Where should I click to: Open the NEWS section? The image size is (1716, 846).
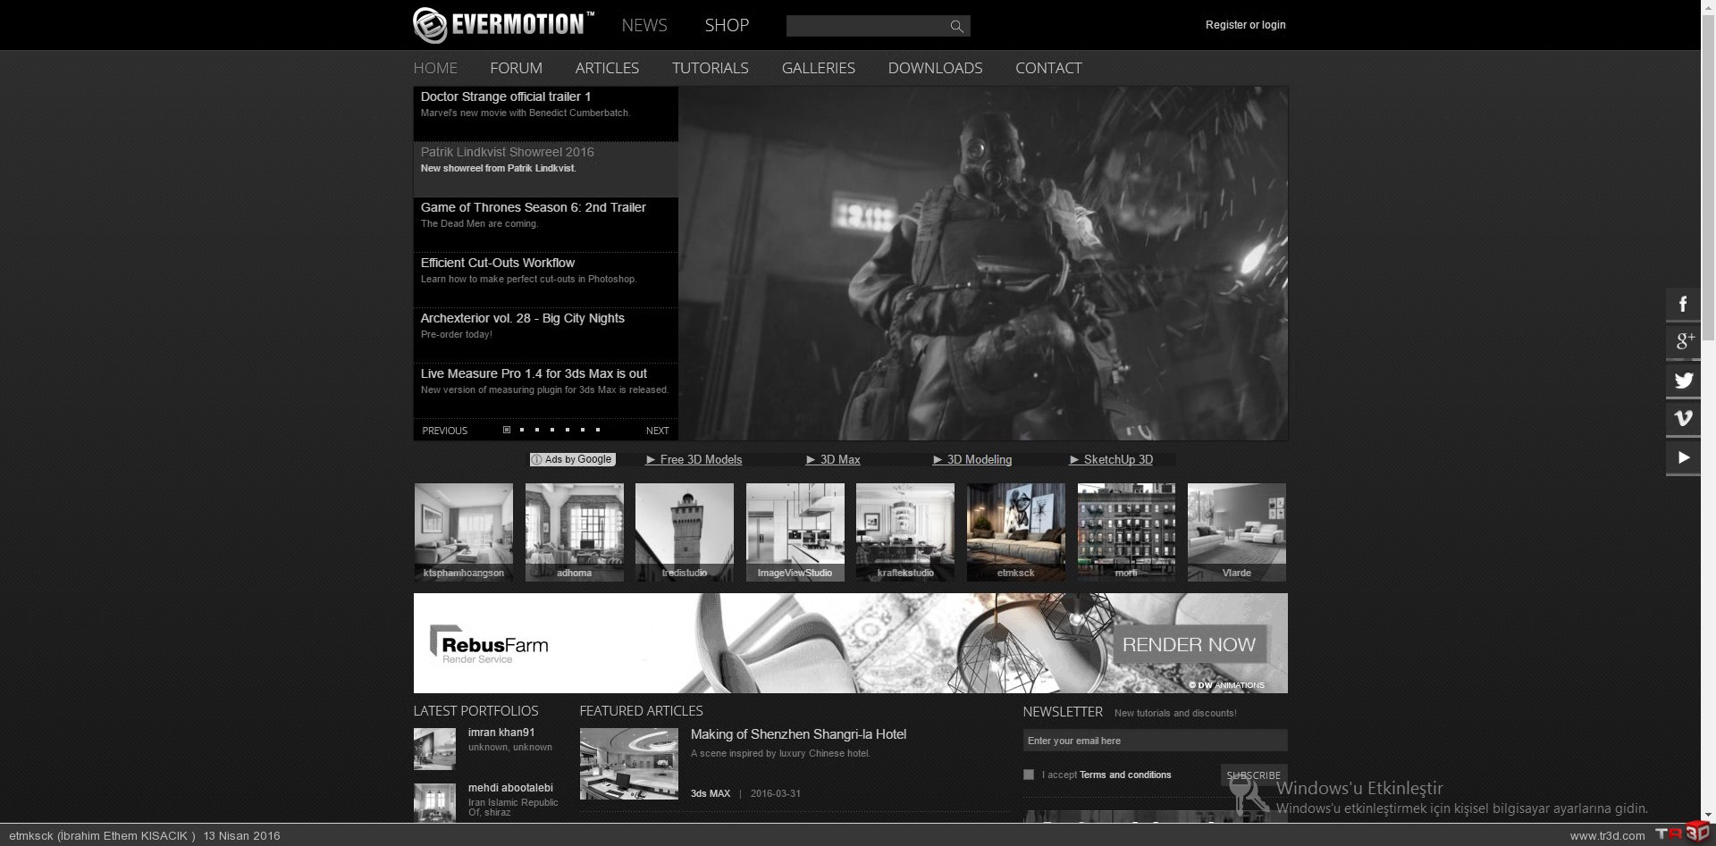[644, 25]
